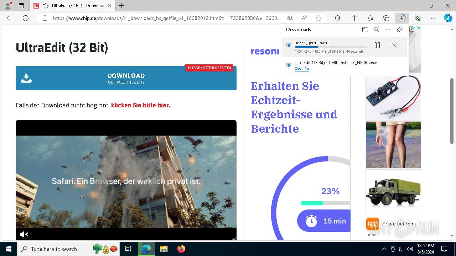Screen dimensions: 456x256
Task: View site information lock icon
Action: [45, 18]
